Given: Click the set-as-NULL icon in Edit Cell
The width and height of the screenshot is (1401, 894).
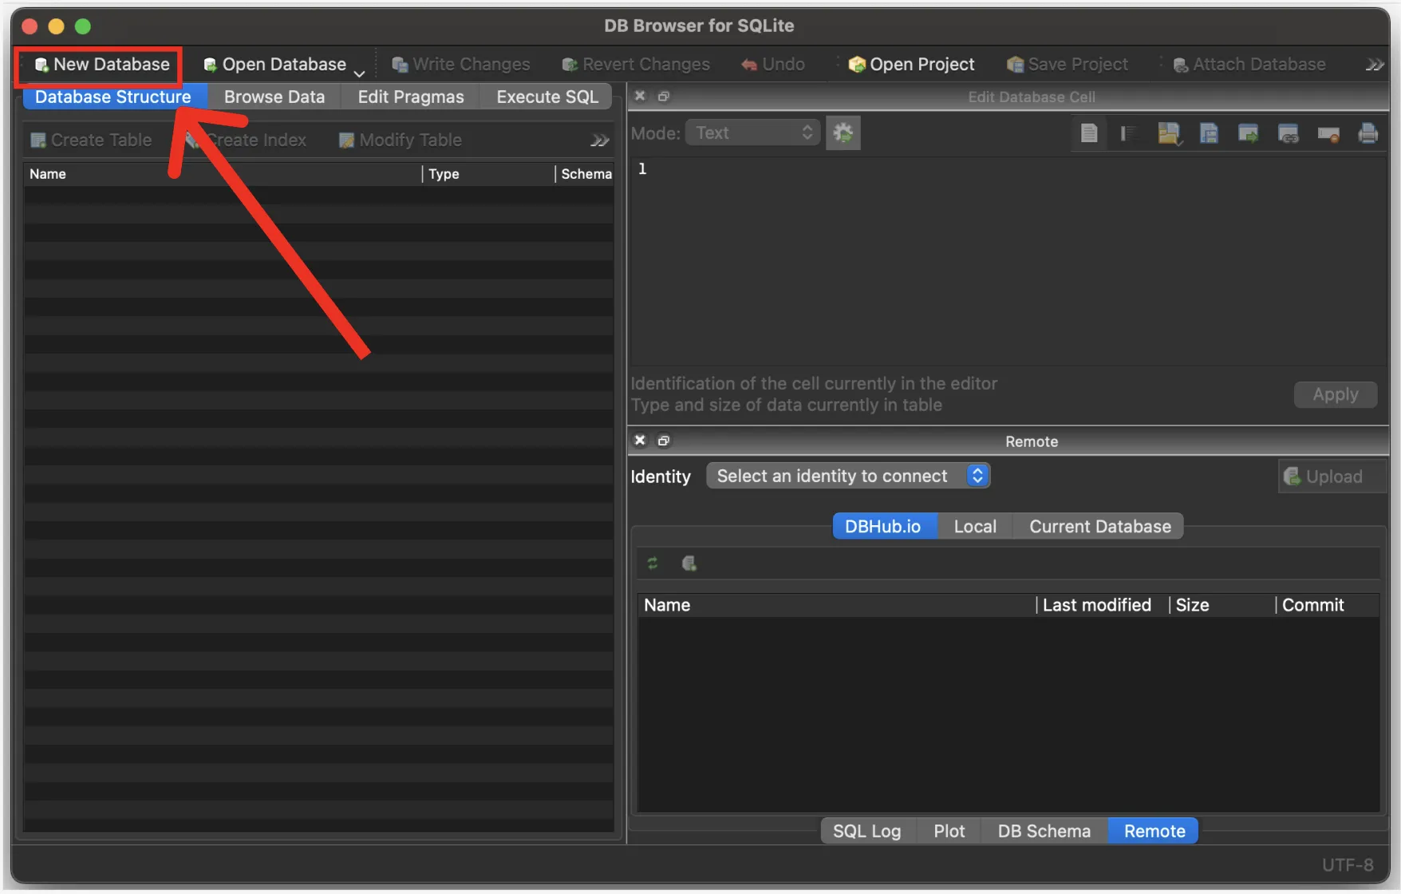Looking at the screenshot, I should coord(1328,133).
